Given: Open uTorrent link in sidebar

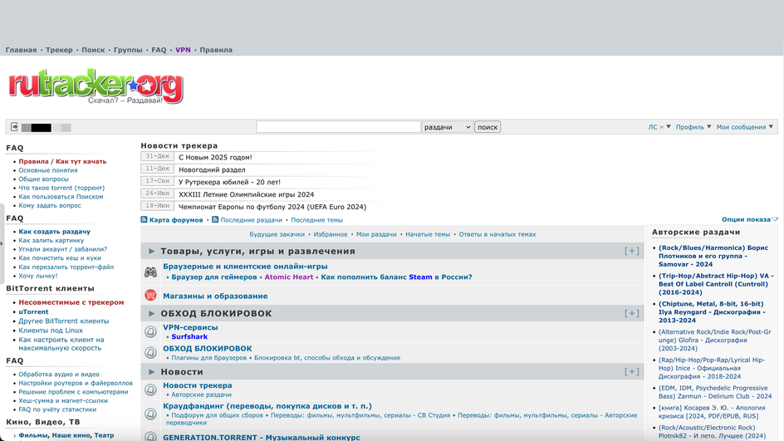Looking at the screenshot, I should coord(33,311).
